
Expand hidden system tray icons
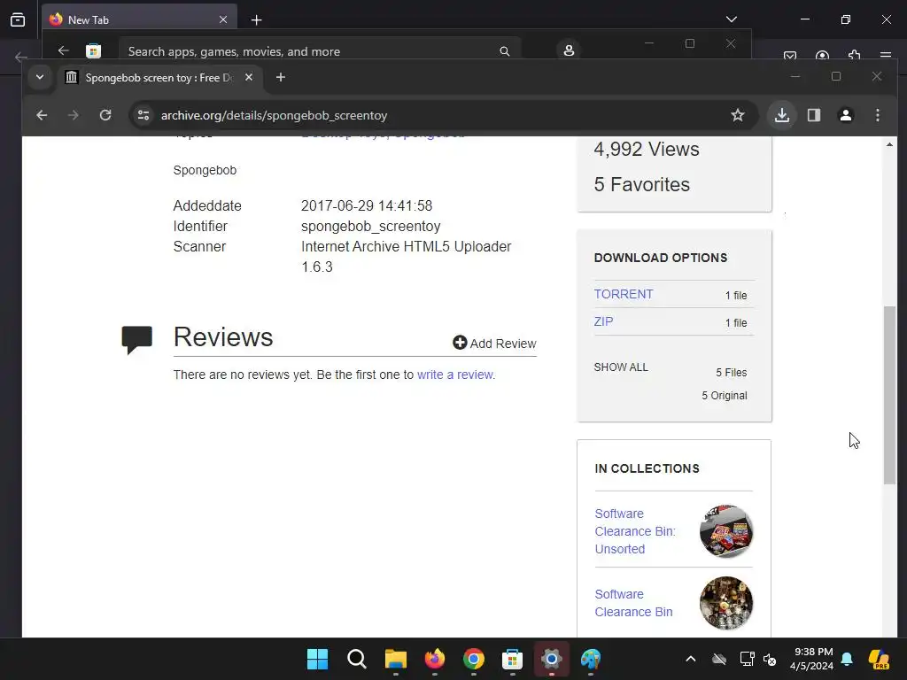(691, 659)
